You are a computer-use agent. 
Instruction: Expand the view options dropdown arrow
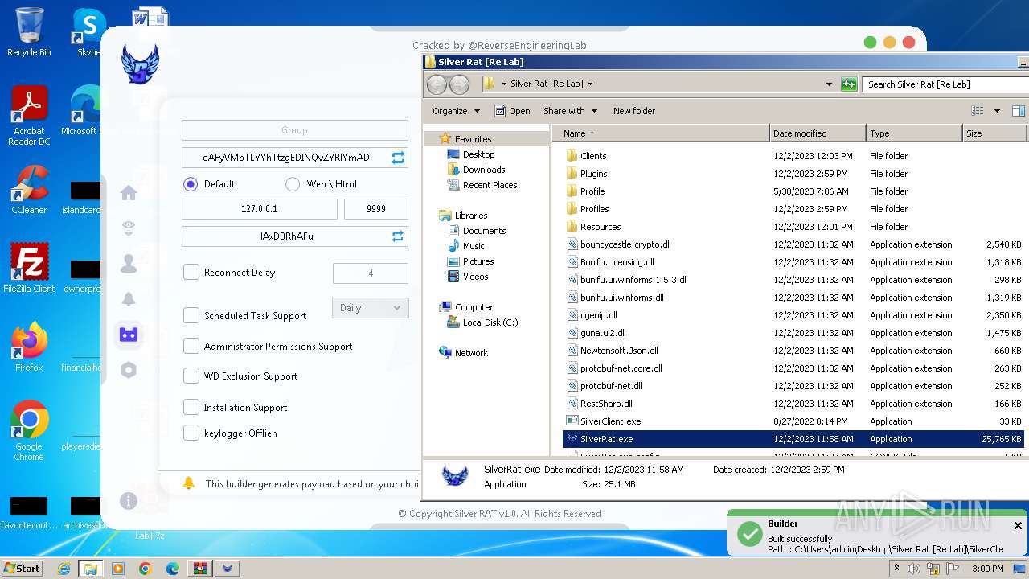997,111
